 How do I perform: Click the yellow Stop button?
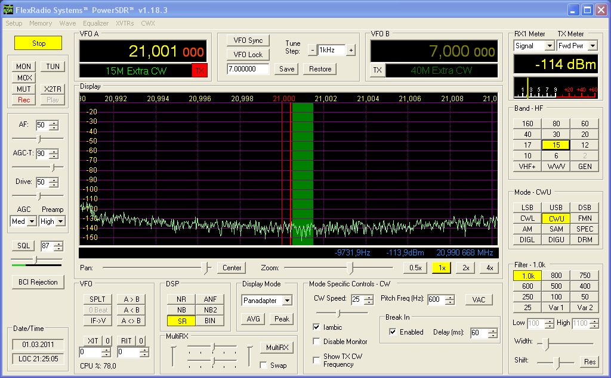(x=38, y=43)
